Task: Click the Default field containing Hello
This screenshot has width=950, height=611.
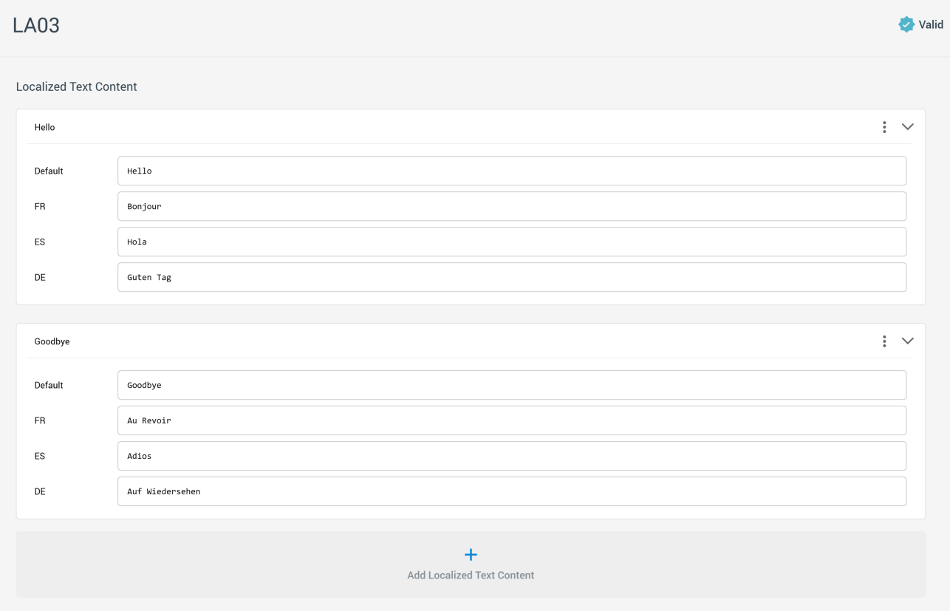Action: 511,171
